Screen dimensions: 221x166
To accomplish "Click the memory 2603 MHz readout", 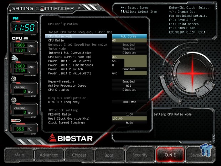I will 24,69.
